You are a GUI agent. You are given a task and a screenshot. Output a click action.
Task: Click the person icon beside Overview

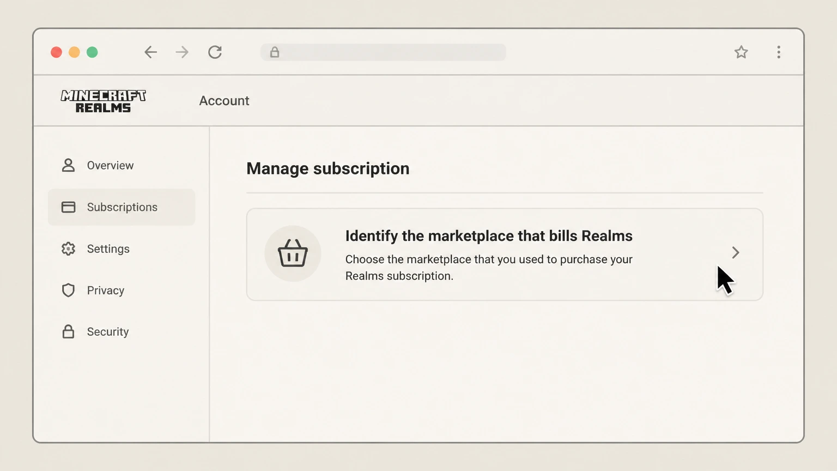point(68,165)
